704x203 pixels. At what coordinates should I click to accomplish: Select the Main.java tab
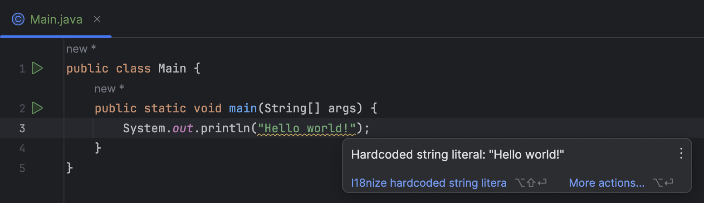coord(56,19)
